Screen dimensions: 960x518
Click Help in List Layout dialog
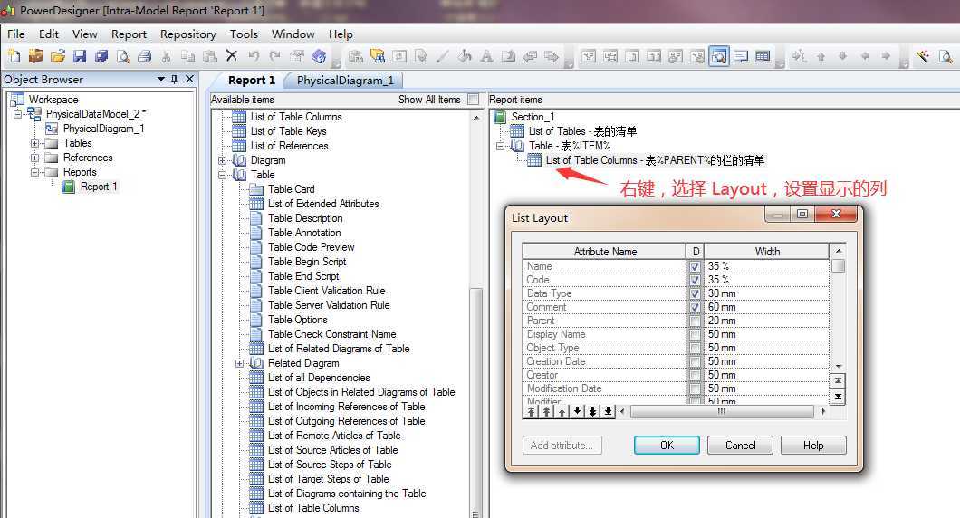pos(813,446)
